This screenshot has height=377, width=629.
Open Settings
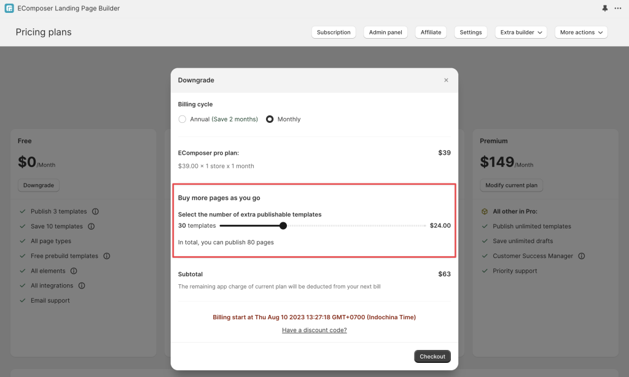(471, 32)
